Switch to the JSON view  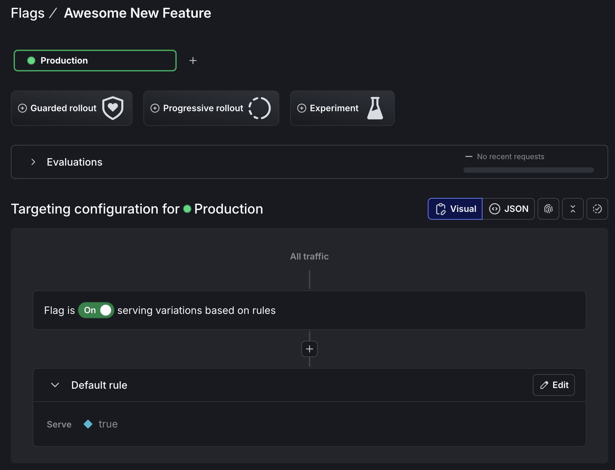(x=509, y=208)
